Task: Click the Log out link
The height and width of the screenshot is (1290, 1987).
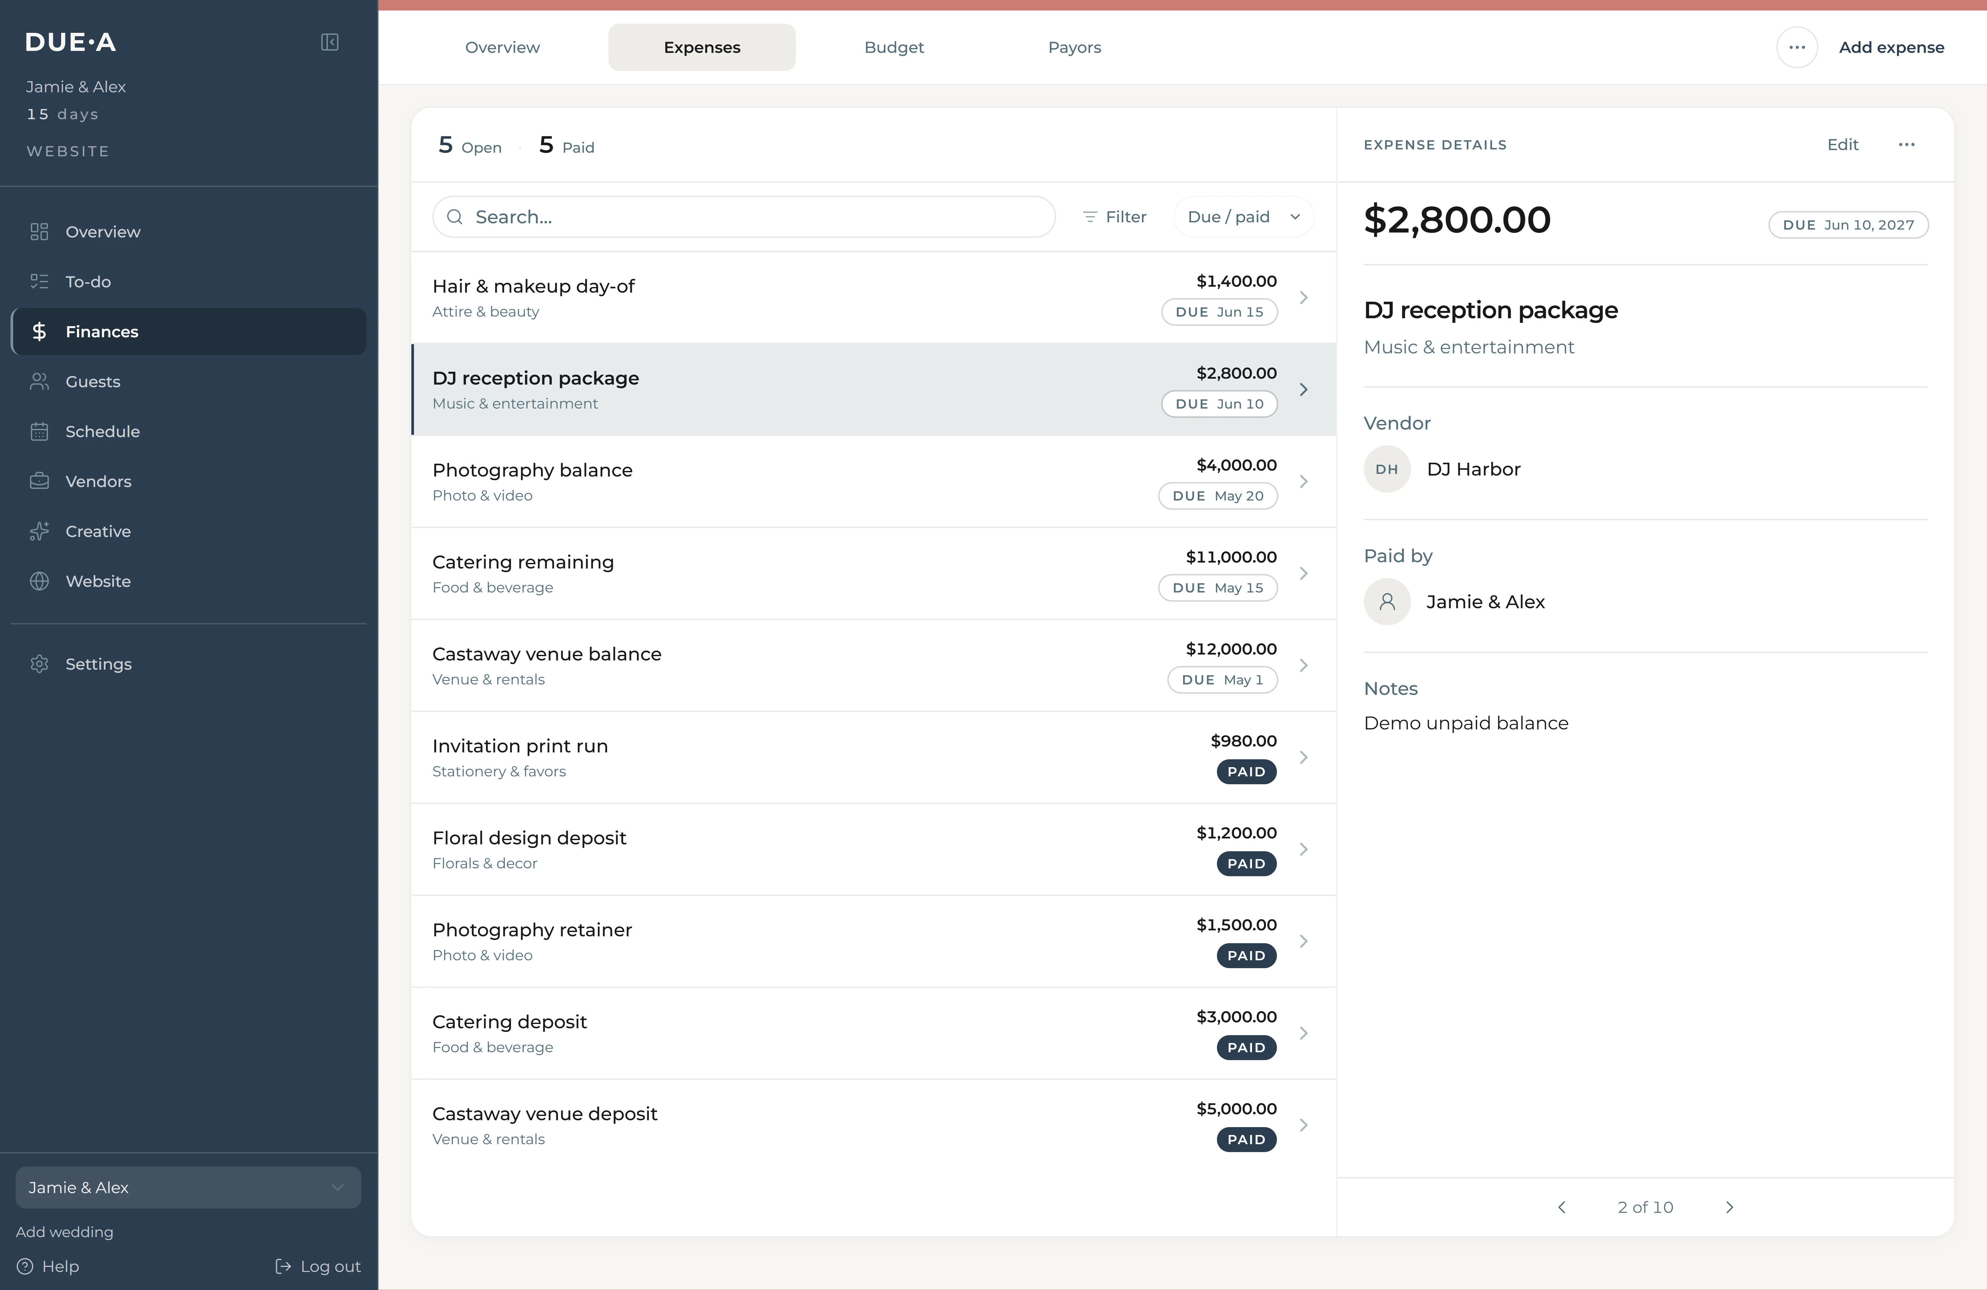Action: point(318,1267)
